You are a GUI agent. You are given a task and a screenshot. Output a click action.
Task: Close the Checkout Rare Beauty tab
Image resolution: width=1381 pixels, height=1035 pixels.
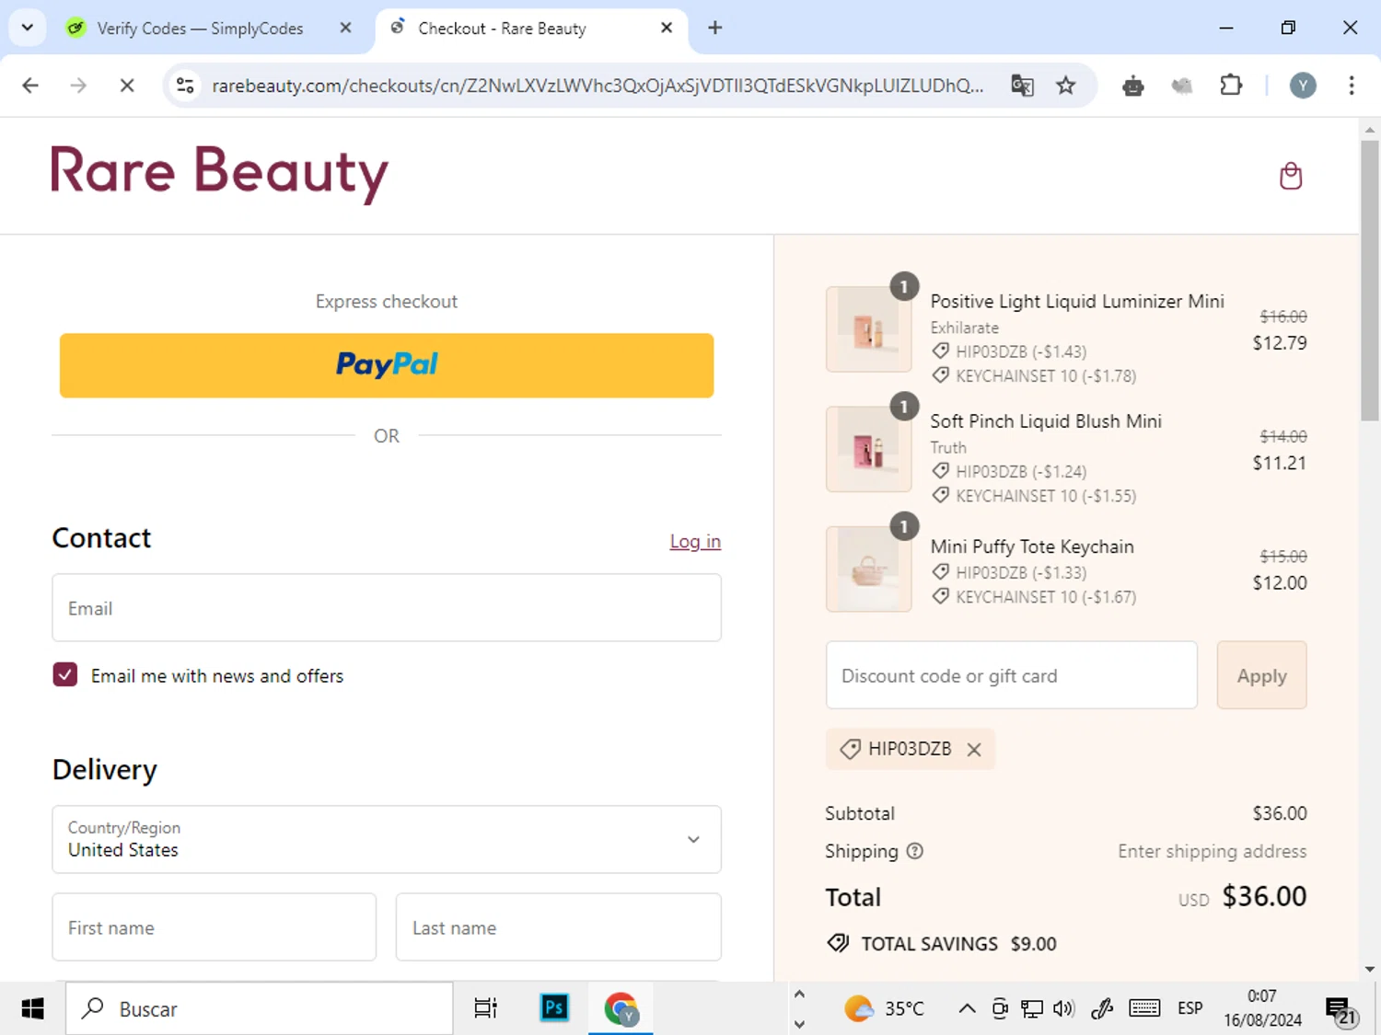(667, 28)
